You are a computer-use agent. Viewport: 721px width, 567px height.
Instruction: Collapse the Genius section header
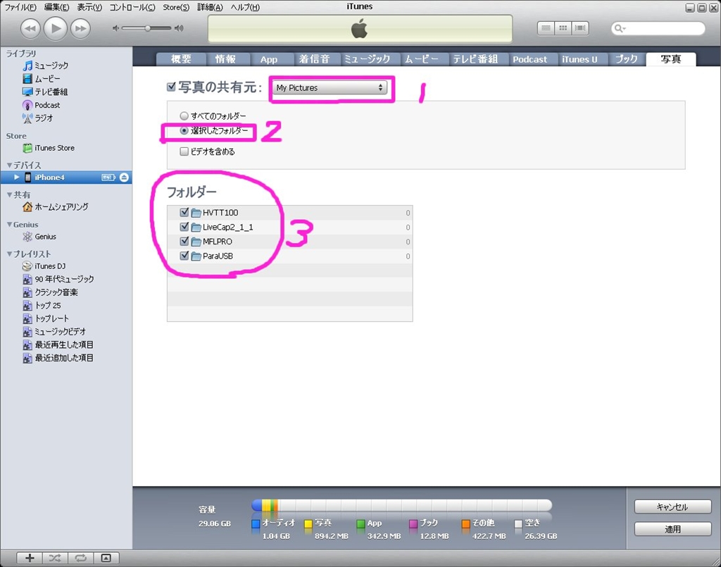(x=9, y=225)
